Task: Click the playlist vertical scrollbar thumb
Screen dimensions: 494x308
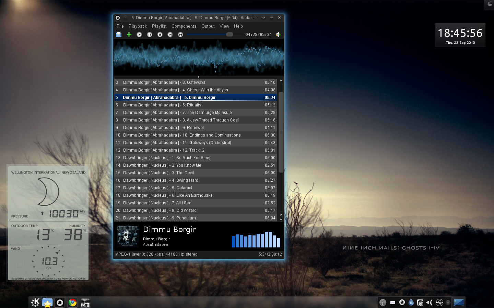Action: 281,132
